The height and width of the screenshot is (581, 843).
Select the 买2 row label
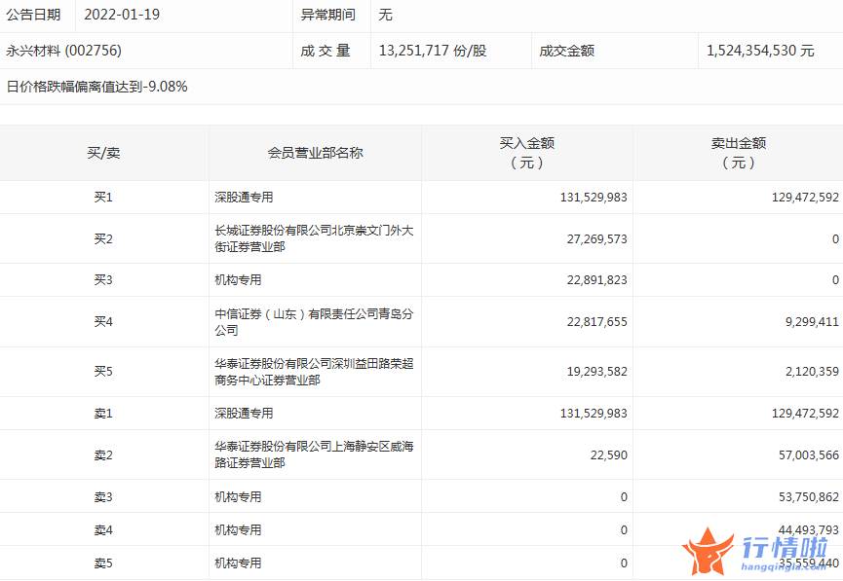103,238
